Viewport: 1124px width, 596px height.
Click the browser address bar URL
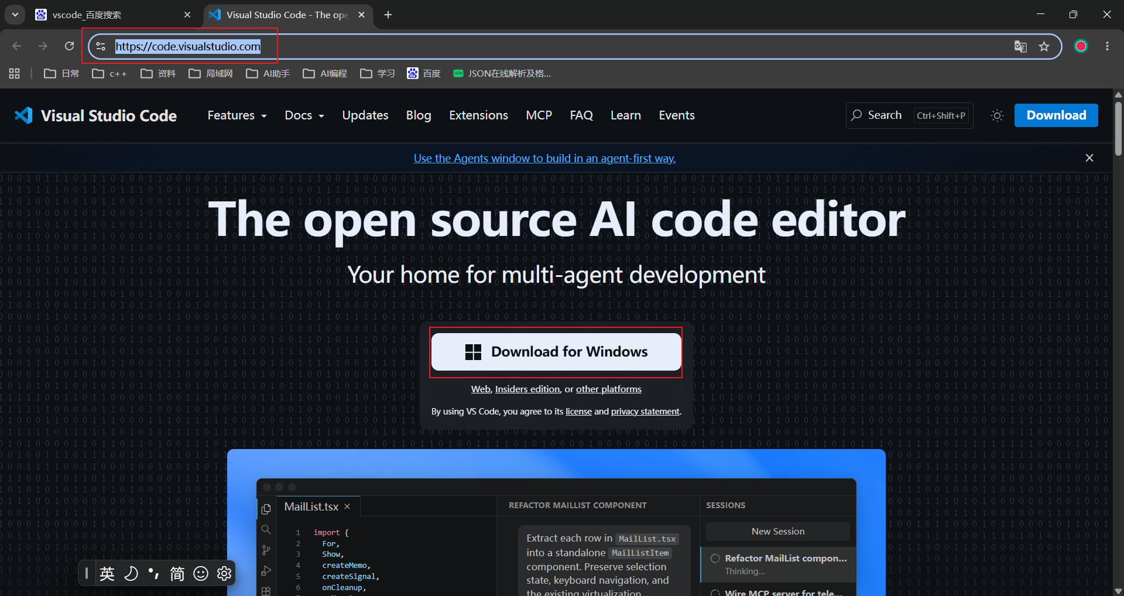[188, 46]
